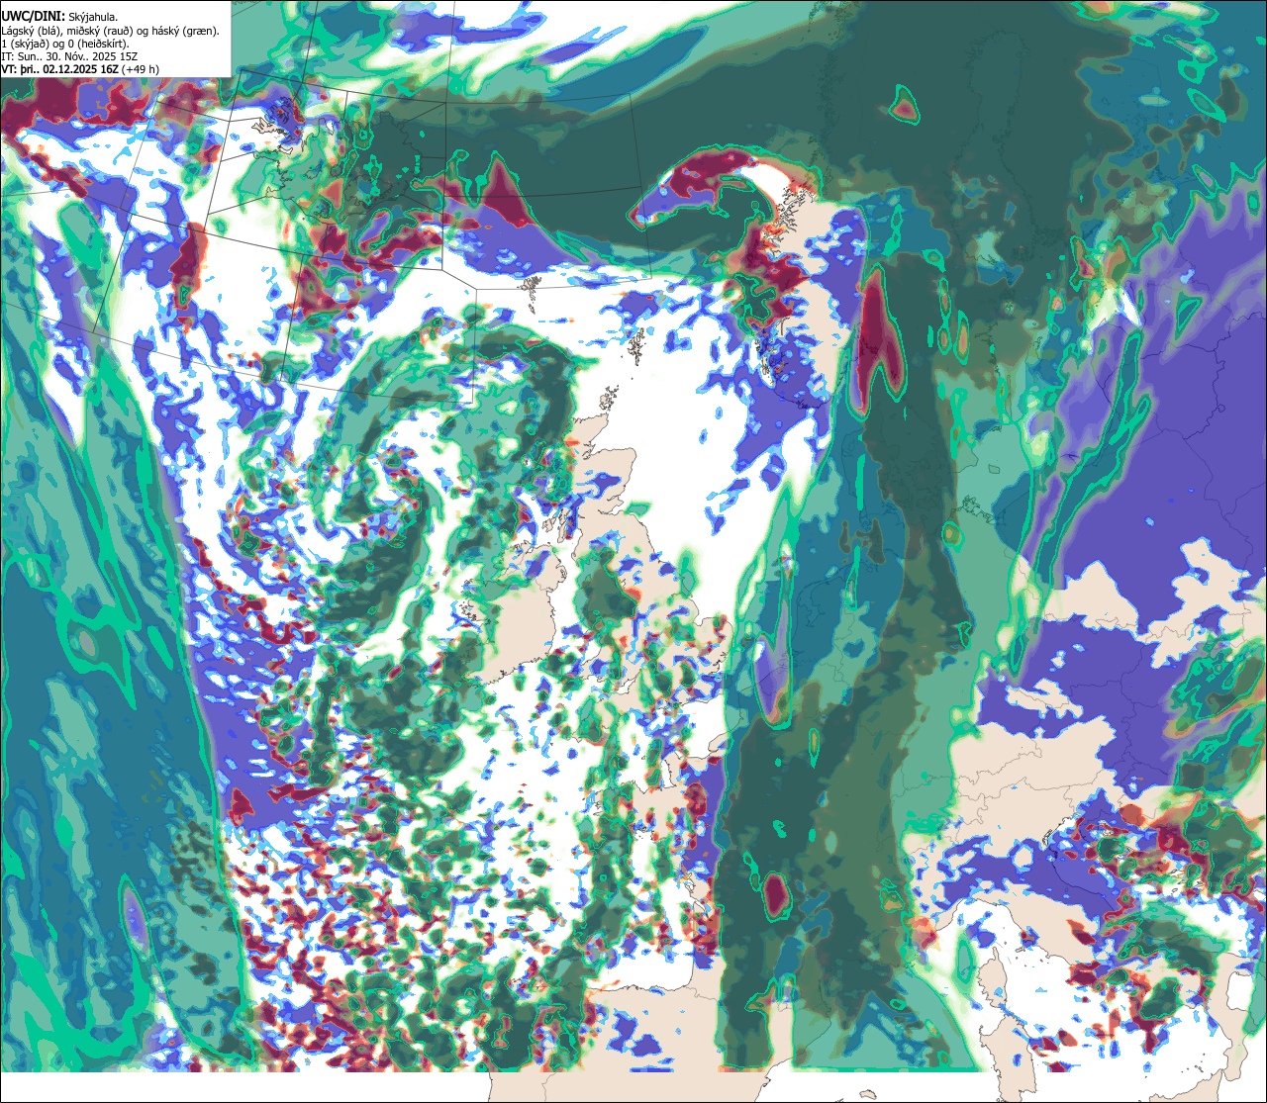Image resolution: width=1267 pixels, height=1103 pixels.
Task: Click the 'IT: Sun.. 30. Nóv.. 2025 15Z' line
Action: coord(70,56)
